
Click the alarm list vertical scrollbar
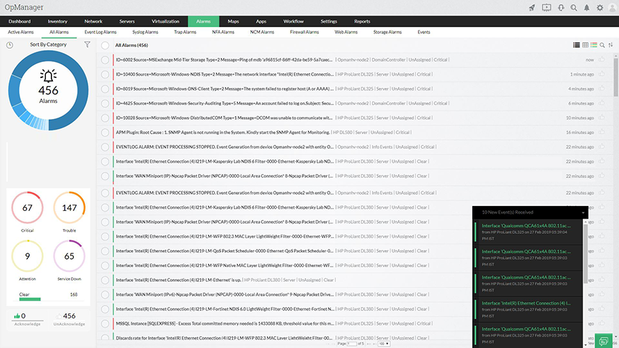tap(616, 77)
